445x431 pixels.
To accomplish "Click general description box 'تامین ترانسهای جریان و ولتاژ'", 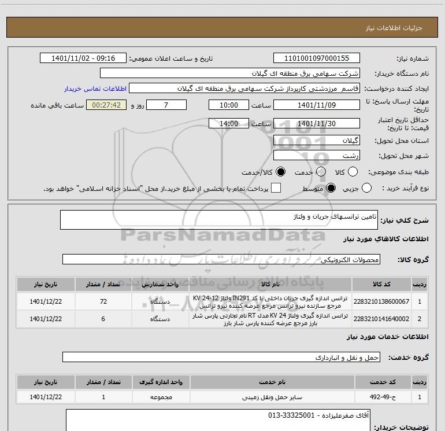I will pos(219,220).
